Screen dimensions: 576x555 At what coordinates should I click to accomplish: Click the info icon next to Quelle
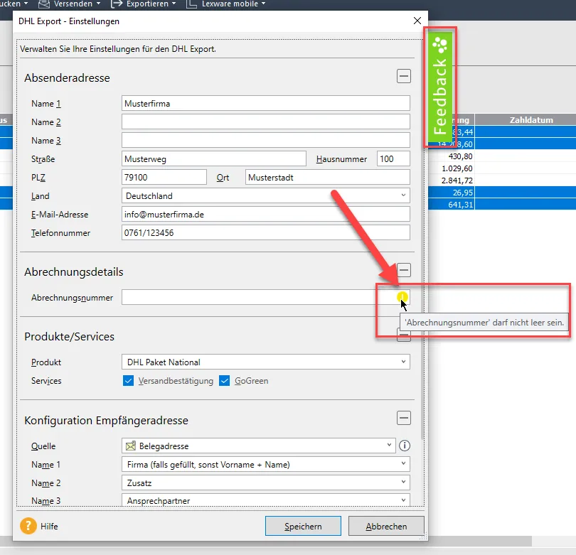405,446
